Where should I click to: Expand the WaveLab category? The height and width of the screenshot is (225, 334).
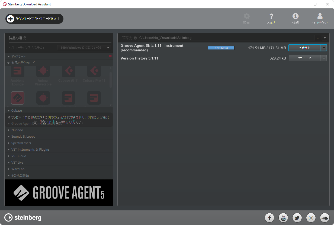point(59,169)
